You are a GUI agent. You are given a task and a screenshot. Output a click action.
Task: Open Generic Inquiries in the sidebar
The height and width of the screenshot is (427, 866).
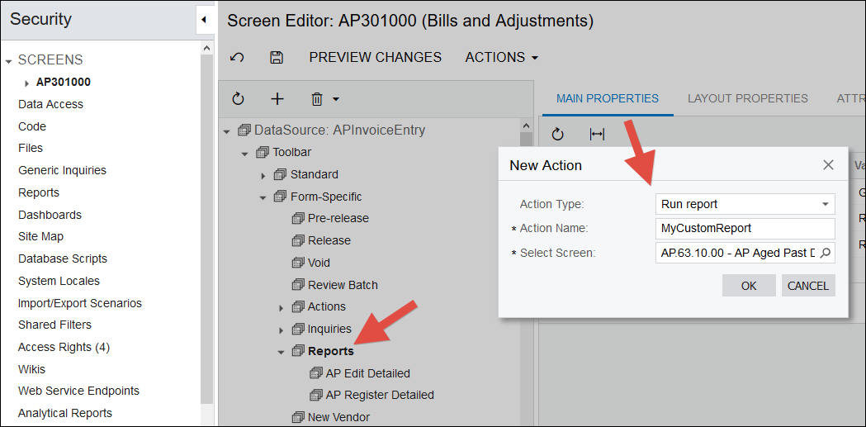pyautogui.click(x=62, y=170)
